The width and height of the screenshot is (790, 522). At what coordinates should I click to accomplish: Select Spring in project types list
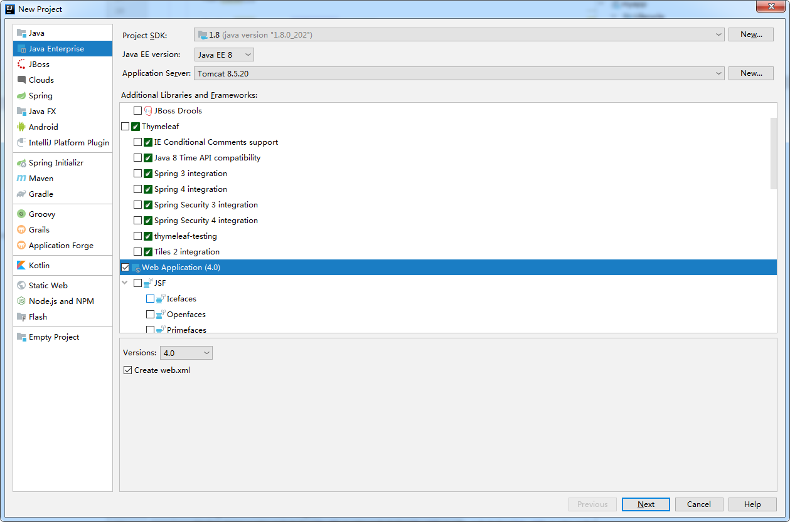(63, 95)
